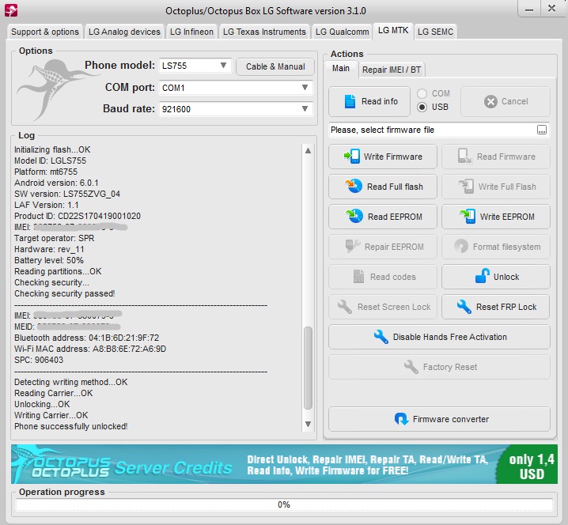The image size is (568, 525).
Task: Click the Write Firmware button label
Action: (x=393, y=157)
